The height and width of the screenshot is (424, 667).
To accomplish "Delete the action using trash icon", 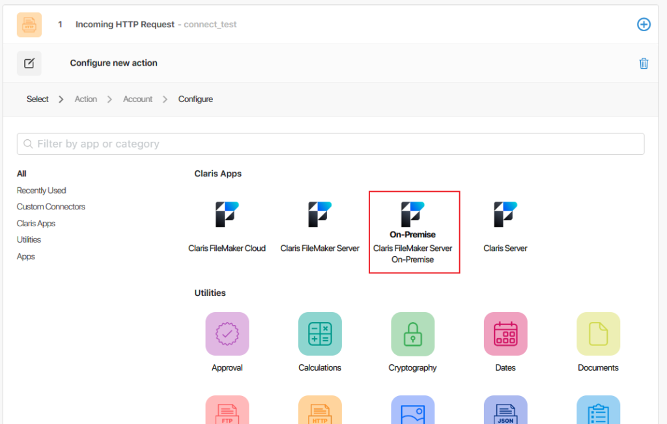I will [x=644, y=63].
